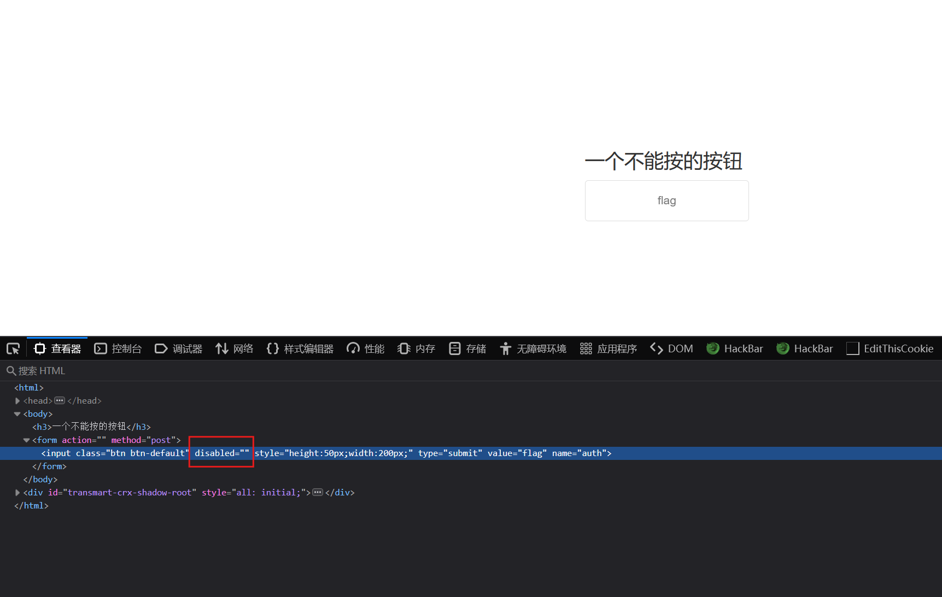942x597 pixels.
Task: Open the 网络 (Network) panel
Action: coord(234,348)
